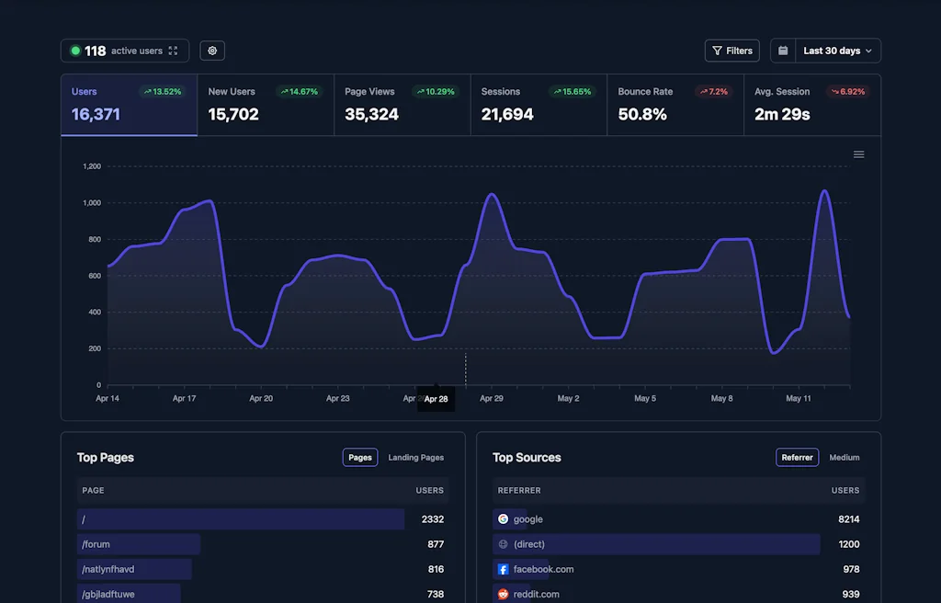Viewport: 941px width, 603px height.
Task: Click the calendar icon beside date range
Action: (782, 51)
